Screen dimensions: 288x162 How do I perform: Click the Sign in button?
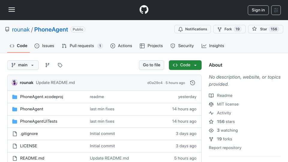click(258, 10)
